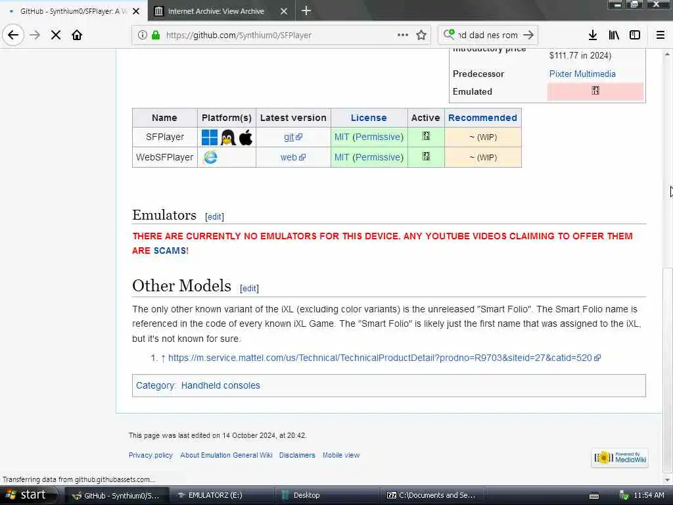The image size is (673, 505).
Task: Open the Category link
Action: pos(155,385)
